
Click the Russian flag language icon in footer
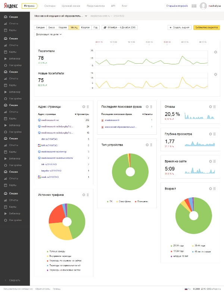coord(186,289)
